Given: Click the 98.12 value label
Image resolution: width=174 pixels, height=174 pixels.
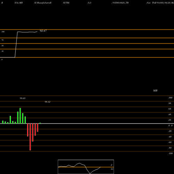Looking at the screenshot, I should point(48,102).
